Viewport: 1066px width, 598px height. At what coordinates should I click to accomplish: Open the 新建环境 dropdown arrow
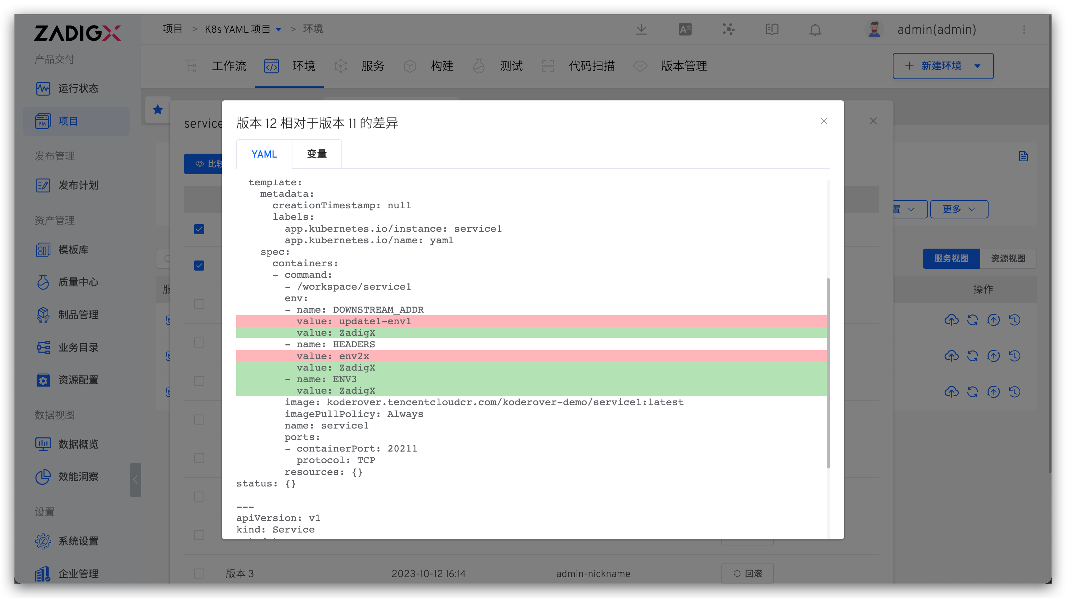point(977,66)
